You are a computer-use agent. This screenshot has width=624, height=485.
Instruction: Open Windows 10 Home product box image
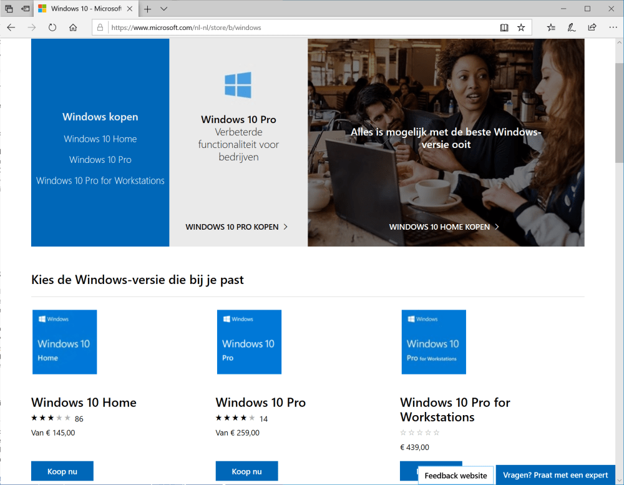[64, 342]
